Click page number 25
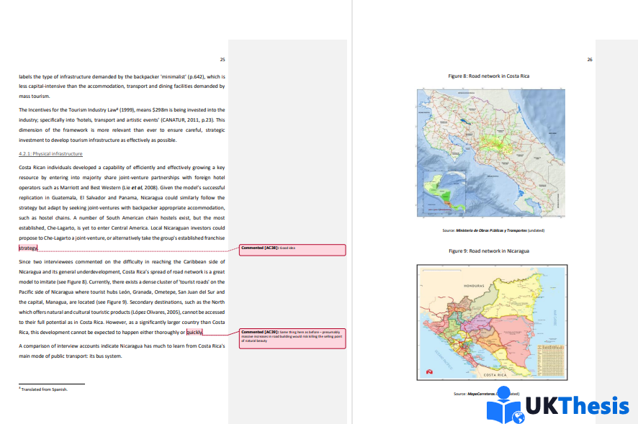 [223, 60]
